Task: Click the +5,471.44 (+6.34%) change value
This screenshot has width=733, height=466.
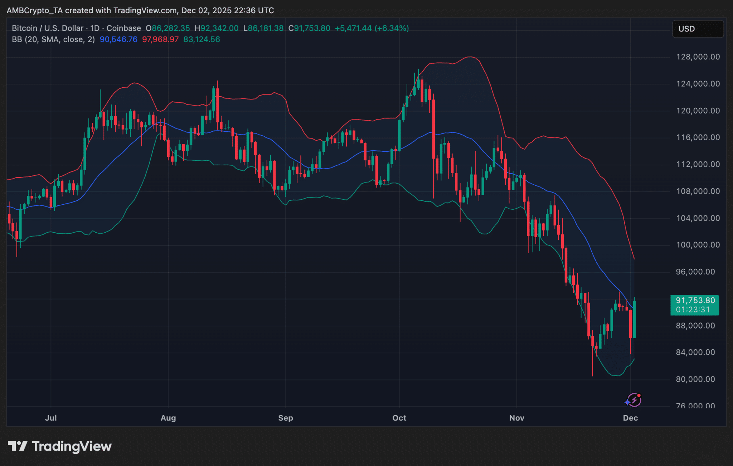Action: [x=372, y=28]
